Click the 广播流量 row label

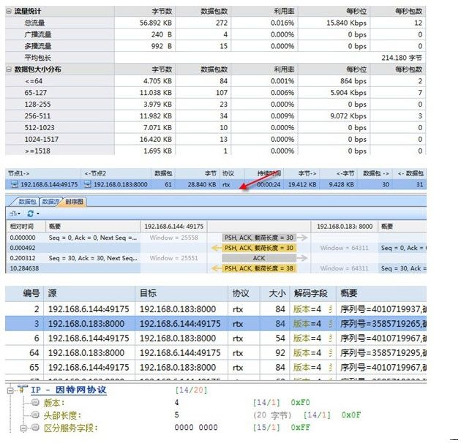(x=38, y=34)
